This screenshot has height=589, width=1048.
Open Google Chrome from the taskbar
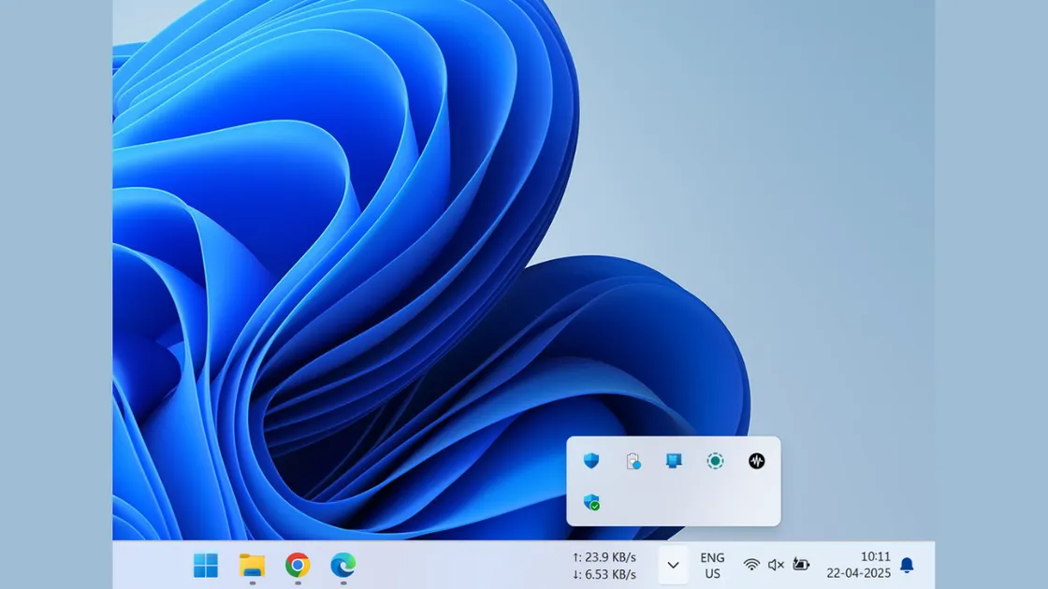pyautogui.click(x=298, y=565)
